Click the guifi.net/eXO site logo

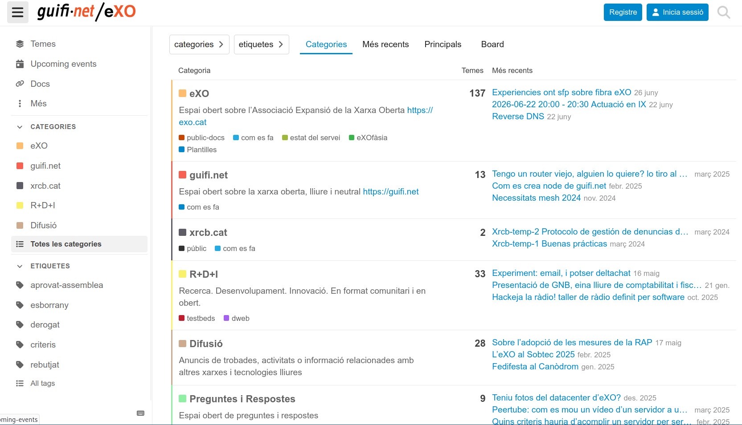tap(86, 12)
